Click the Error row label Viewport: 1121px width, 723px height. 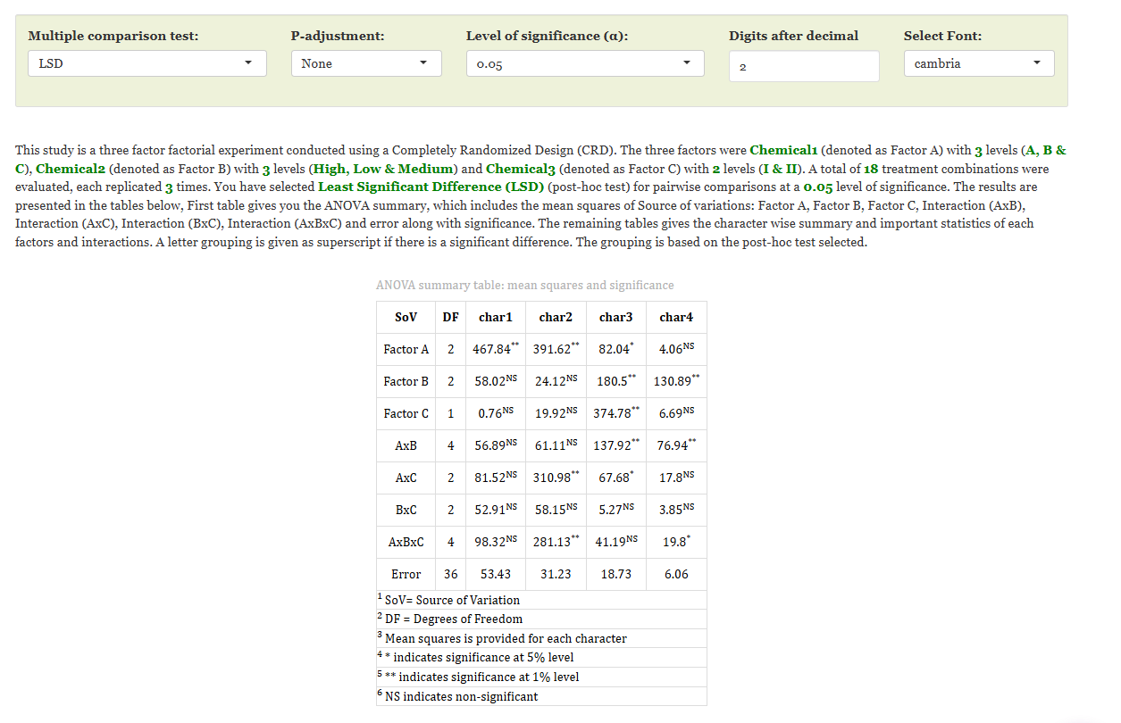(x=406, y=574)
